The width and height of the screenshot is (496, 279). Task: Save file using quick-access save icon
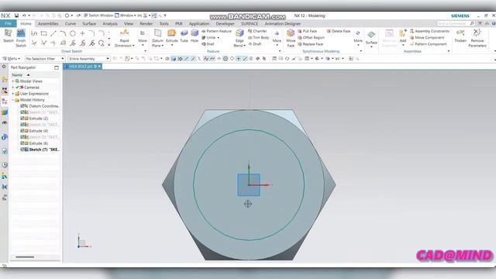pyautogui.click(x=16, y=15)
